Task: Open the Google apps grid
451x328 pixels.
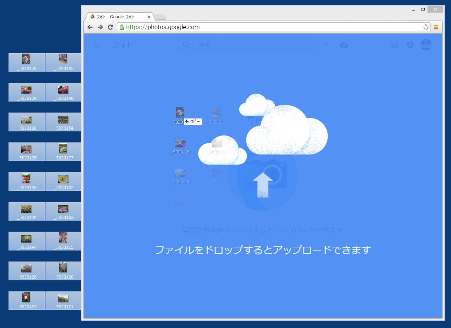Action: (394, 45)
